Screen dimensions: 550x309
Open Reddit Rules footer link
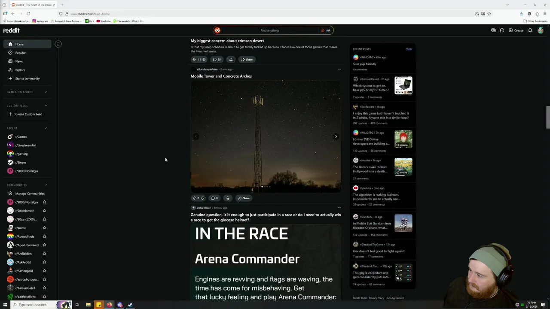pos(360,298)
